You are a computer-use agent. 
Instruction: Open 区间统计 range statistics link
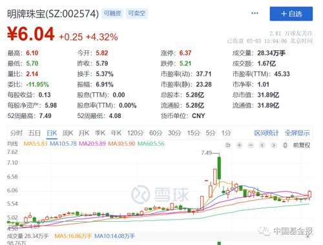tap(266, 133)
